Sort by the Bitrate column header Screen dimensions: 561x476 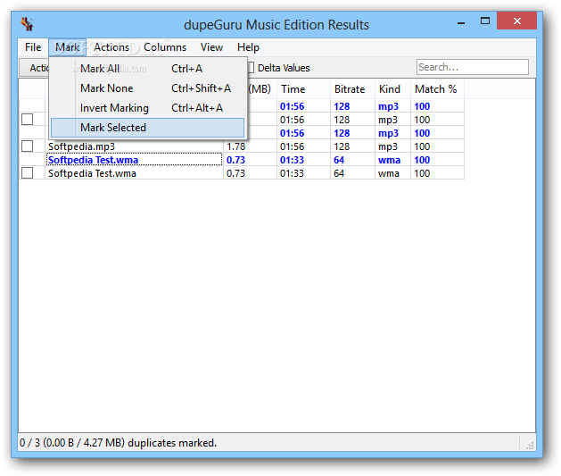352,88
